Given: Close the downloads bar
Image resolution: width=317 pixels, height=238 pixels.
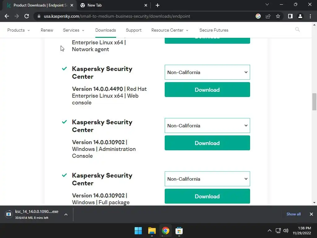Looking at the screenshot, I should 311,214.
